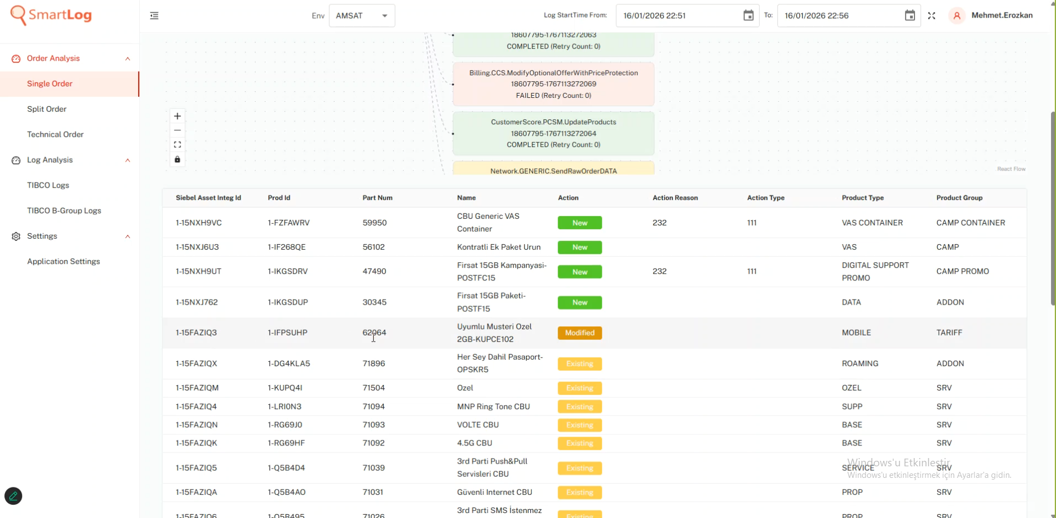Click the Prod Id column header
This screenshot has width=1056, height=518.
coord(279,198)
